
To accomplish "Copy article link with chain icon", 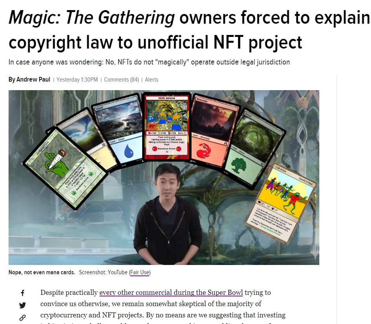I will coord(23,318).
